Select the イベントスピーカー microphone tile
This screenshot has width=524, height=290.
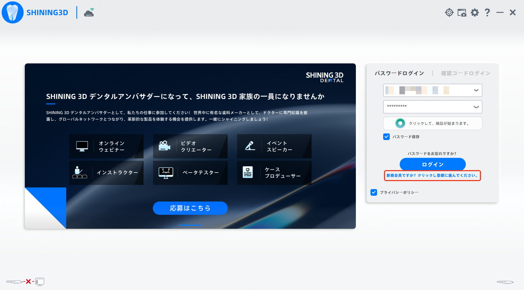274,146
